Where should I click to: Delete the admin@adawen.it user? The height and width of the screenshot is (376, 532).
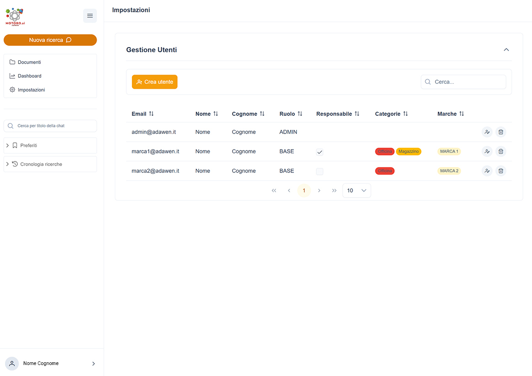501,132
